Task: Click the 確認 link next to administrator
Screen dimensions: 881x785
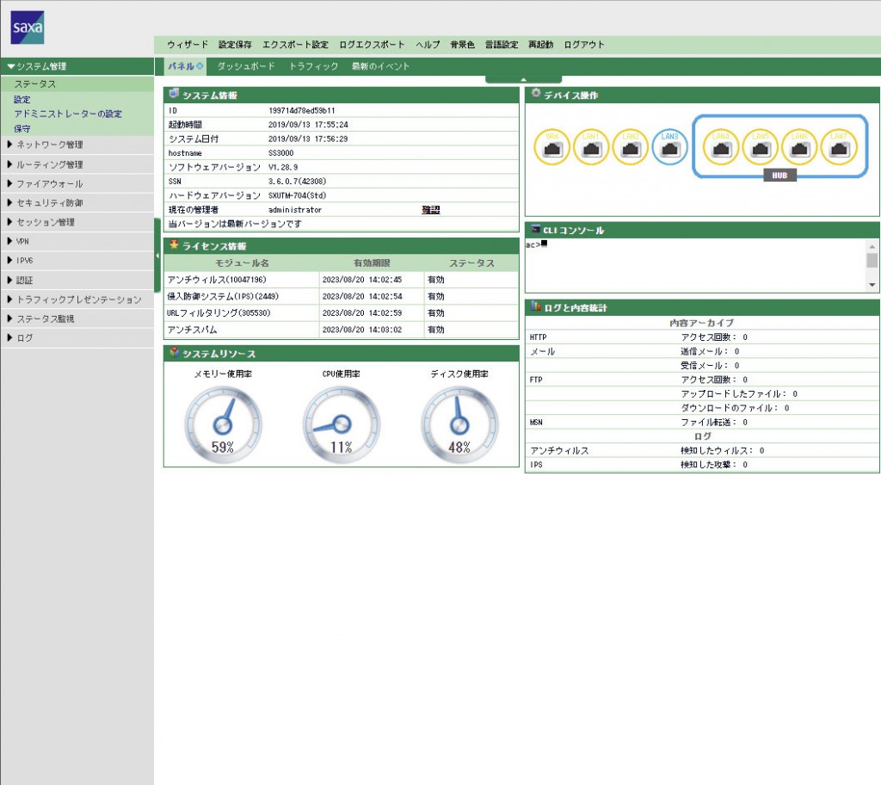Action: (x=431, y=209)
